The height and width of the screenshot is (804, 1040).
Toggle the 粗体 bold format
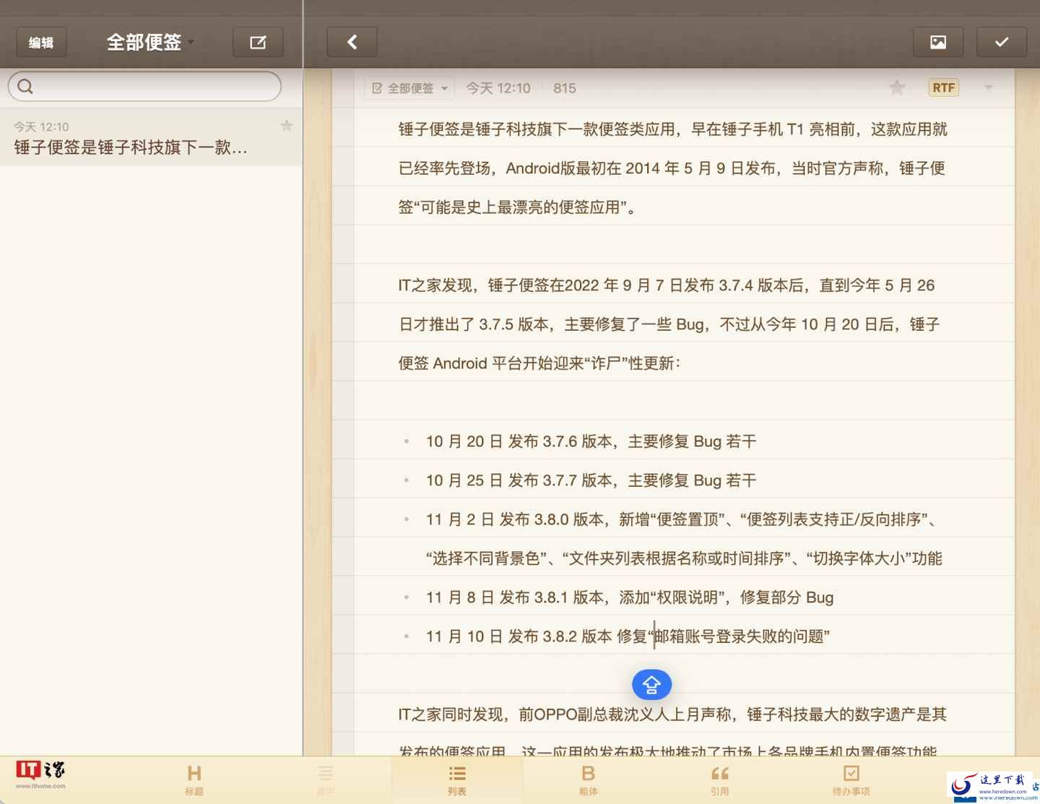(589, 780)
